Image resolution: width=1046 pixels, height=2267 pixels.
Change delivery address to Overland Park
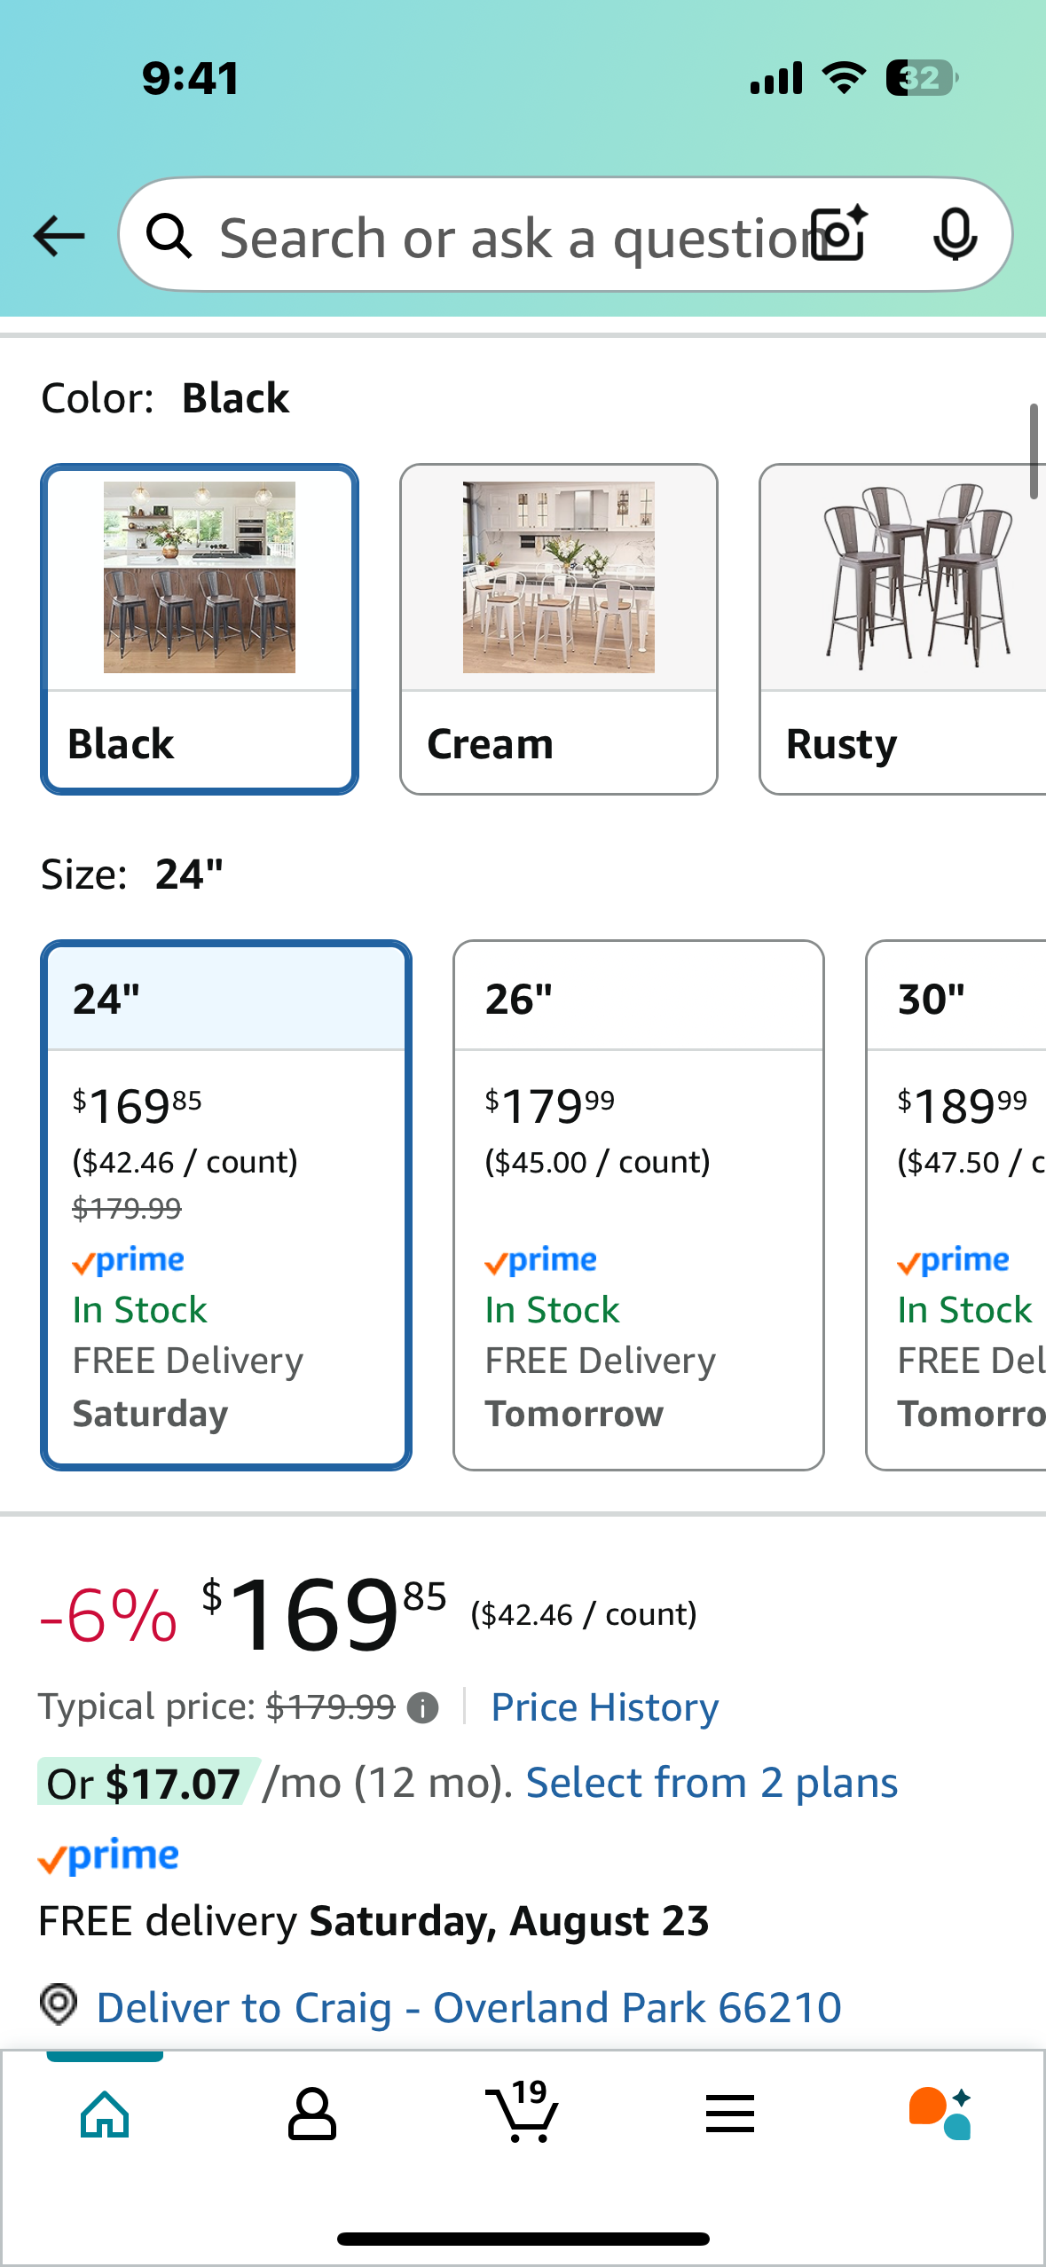(468, 2007)
